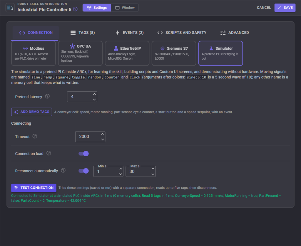The height and width of the screenshot is (246, 301).
Task: Decrease the Max s reconnect value
Action: tap(153, 174)
